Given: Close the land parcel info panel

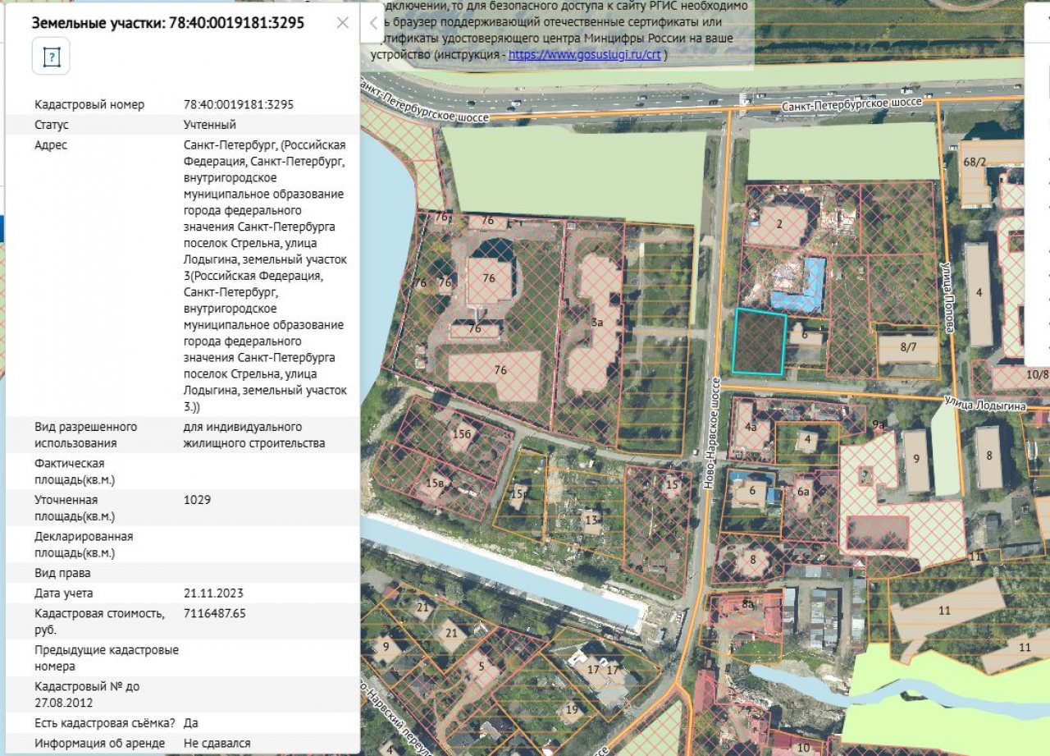Looking at the screenshot, I should coord(343,23).
